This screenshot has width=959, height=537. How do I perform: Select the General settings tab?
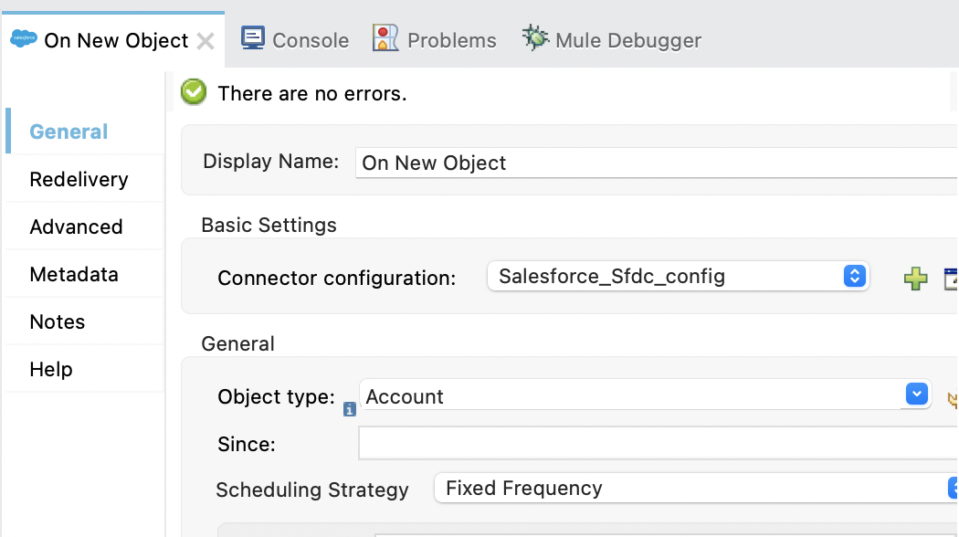click(x=68, y=132)
